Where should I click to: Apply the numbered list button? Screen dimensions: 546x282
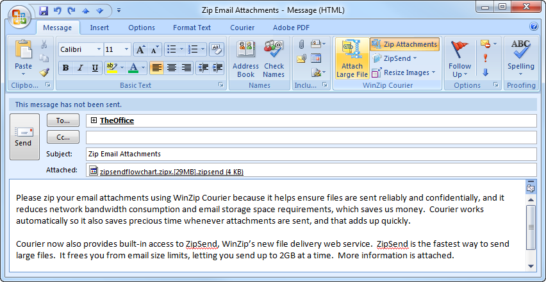coord(192,49)
